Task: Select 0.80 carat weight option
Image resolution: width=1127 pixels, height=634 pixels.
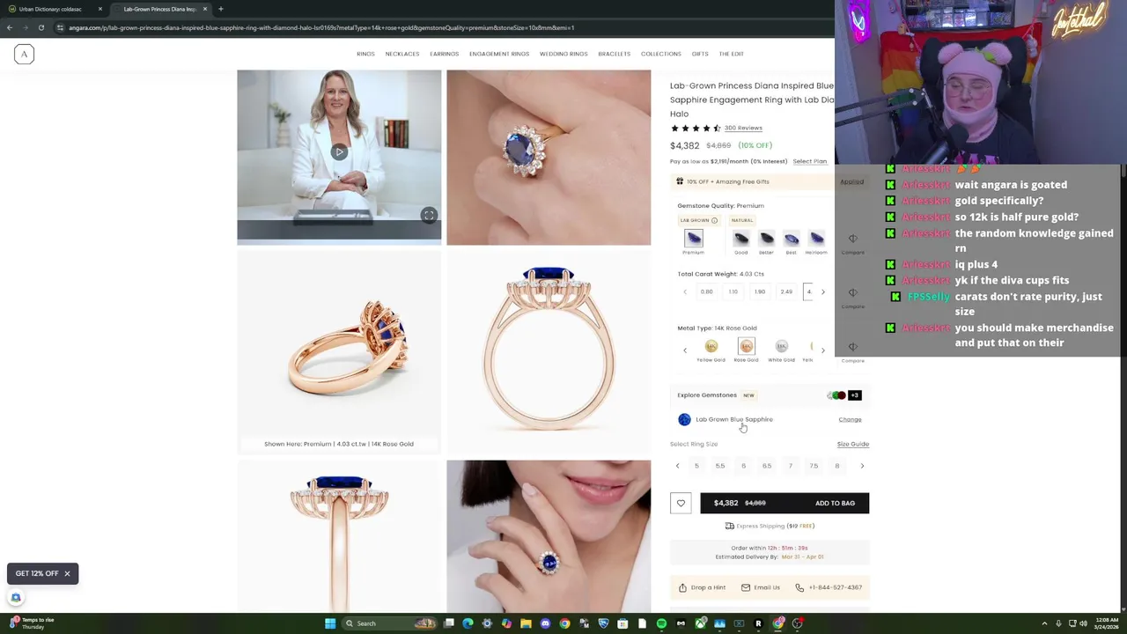Action: tap(706, 291)
